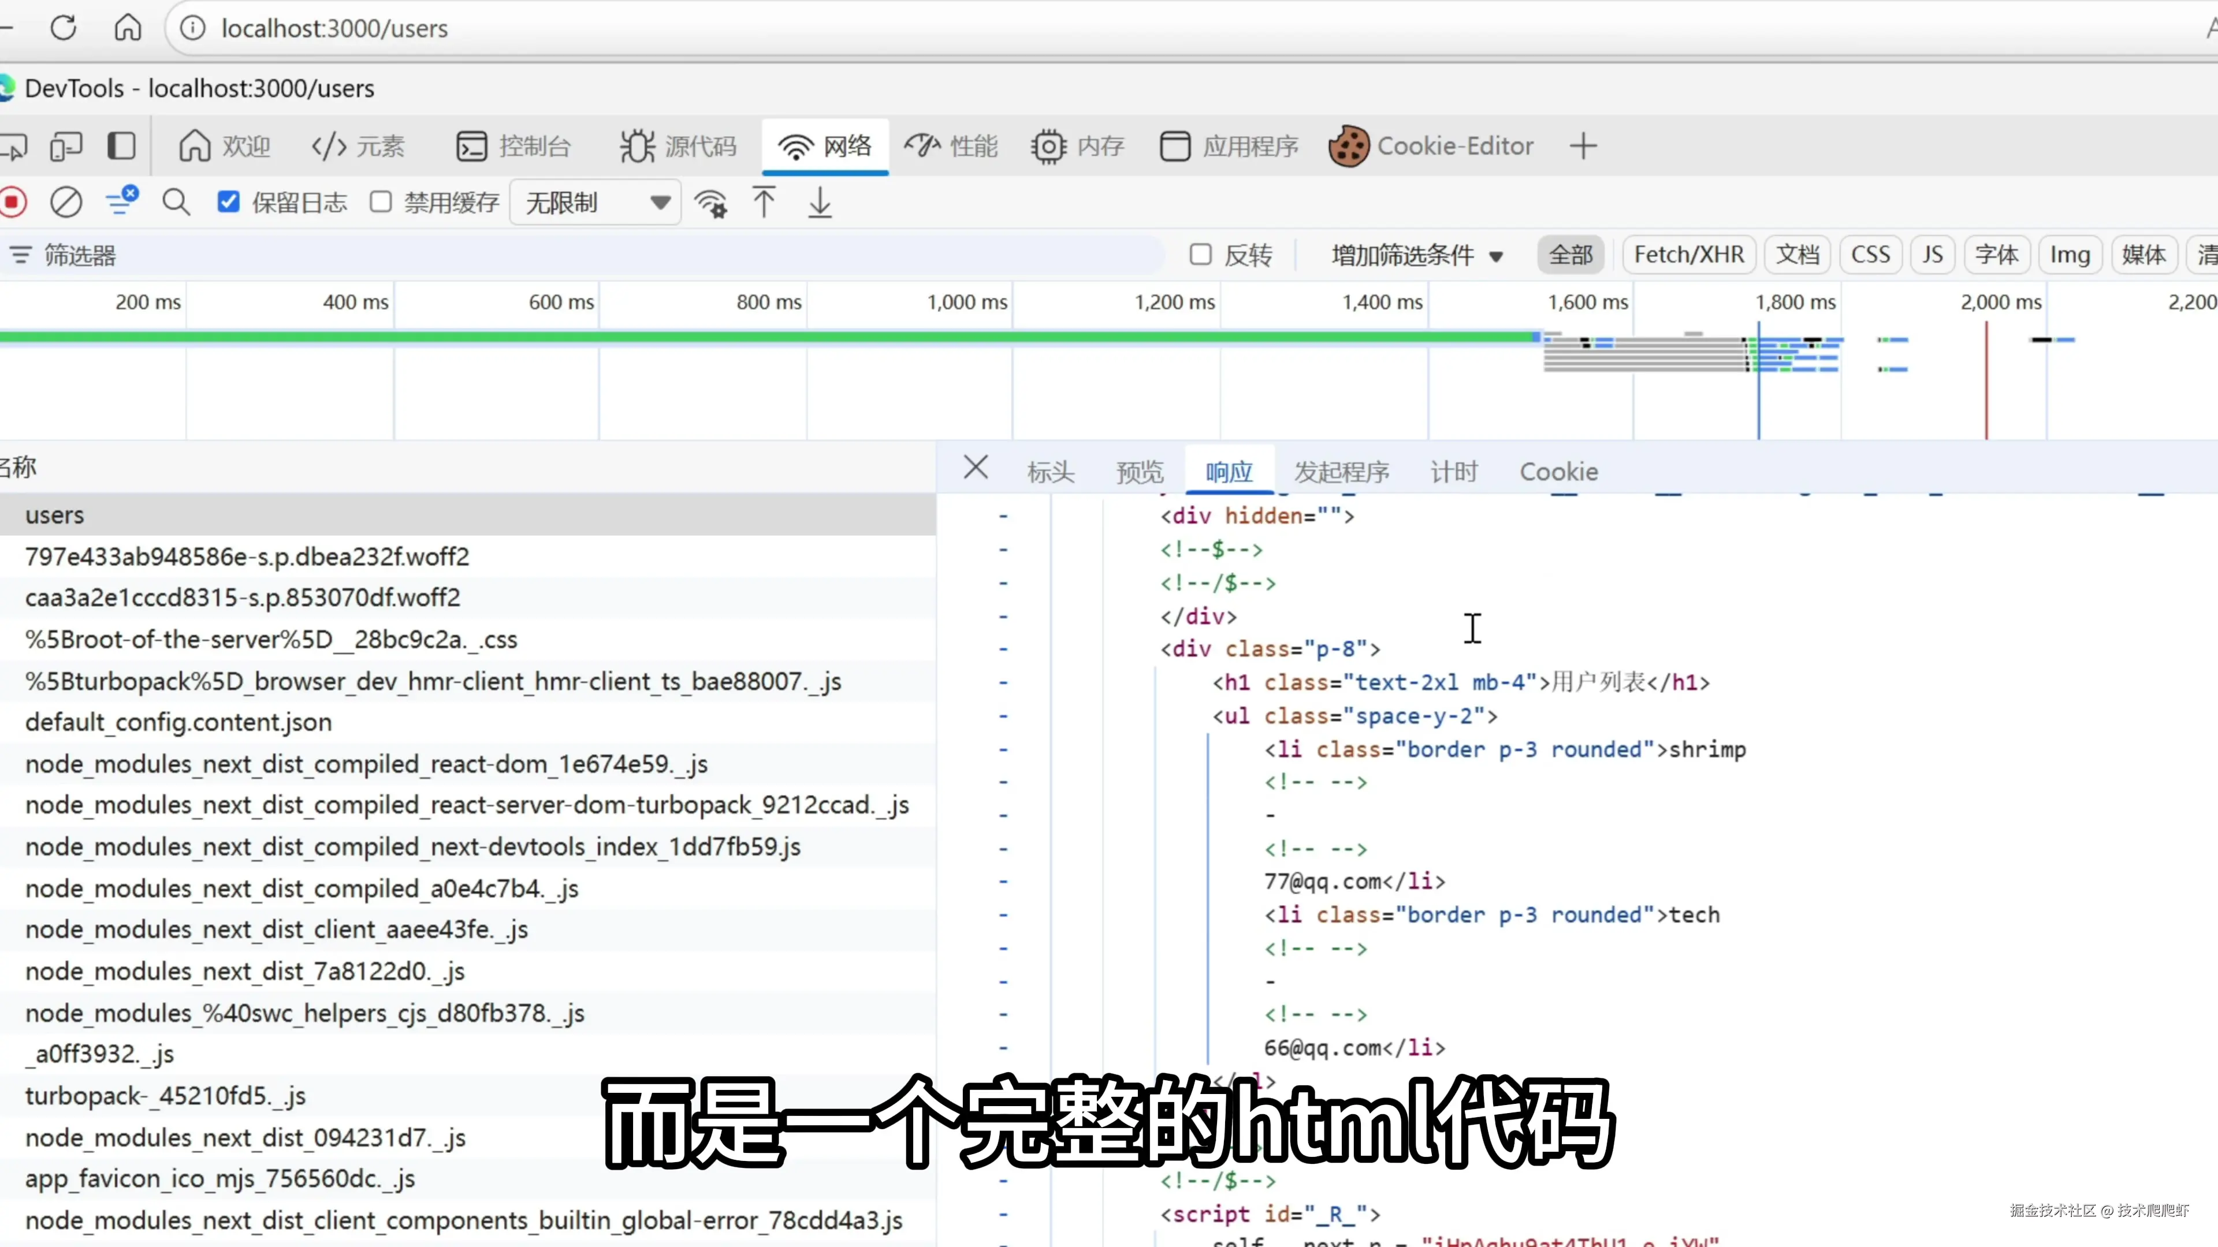Toggle the device emulation icon
The width and height of the screenshot is (2218, 1247).
66,146
